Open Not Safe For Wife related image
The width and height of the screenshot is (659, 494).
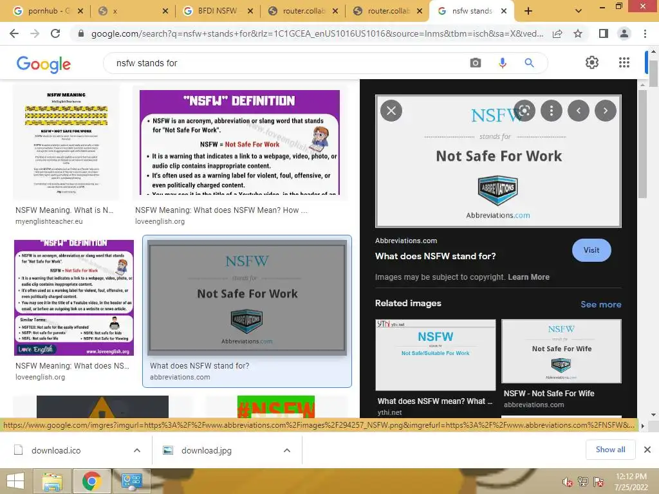click(x=561, y=351)
